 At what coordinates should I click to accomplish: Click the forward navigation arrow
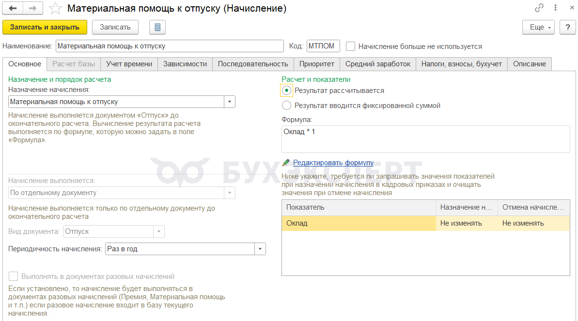(x=33, y=8)
